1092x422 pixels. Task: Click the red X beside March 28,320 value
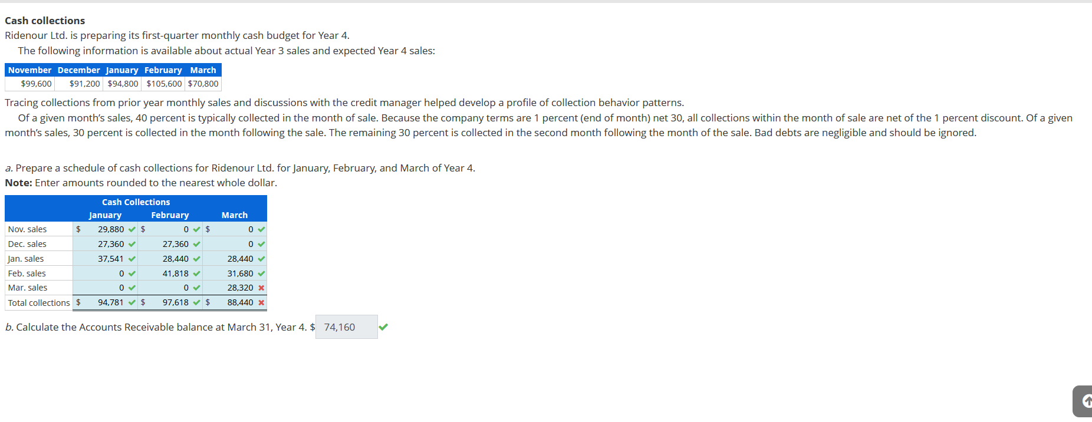coord(261,288)
